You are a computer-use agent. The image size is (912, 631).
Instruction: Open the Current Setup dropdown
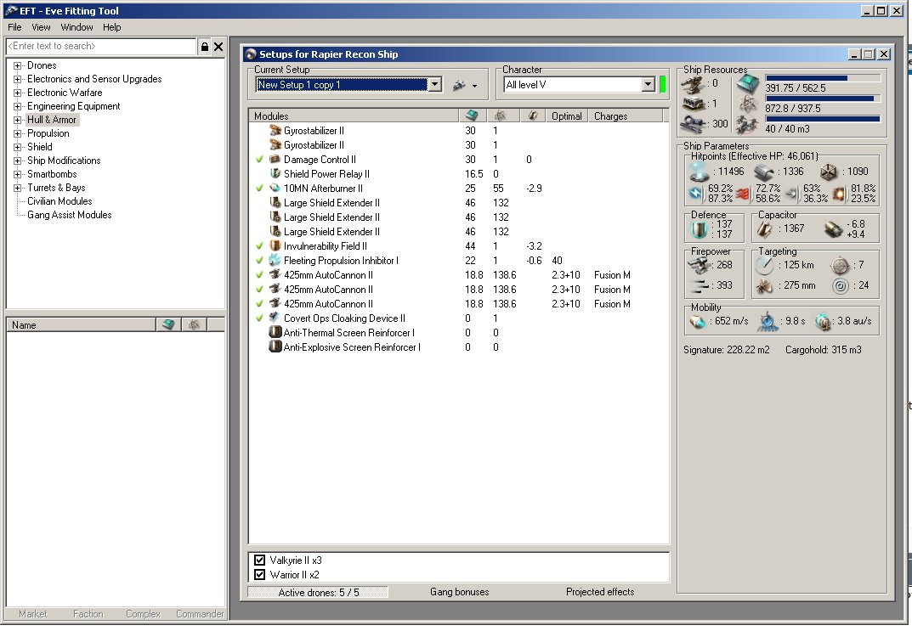coord(434,85)
